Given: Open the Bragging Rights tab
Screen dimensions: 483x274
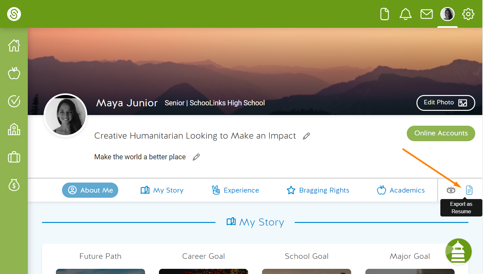Looking at the screenshot, I should click(x=318, y=190).
